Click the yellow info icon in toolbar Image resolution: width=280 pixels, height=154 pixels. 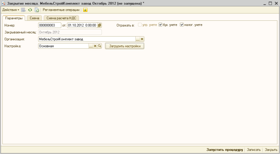tap(85, 10)
